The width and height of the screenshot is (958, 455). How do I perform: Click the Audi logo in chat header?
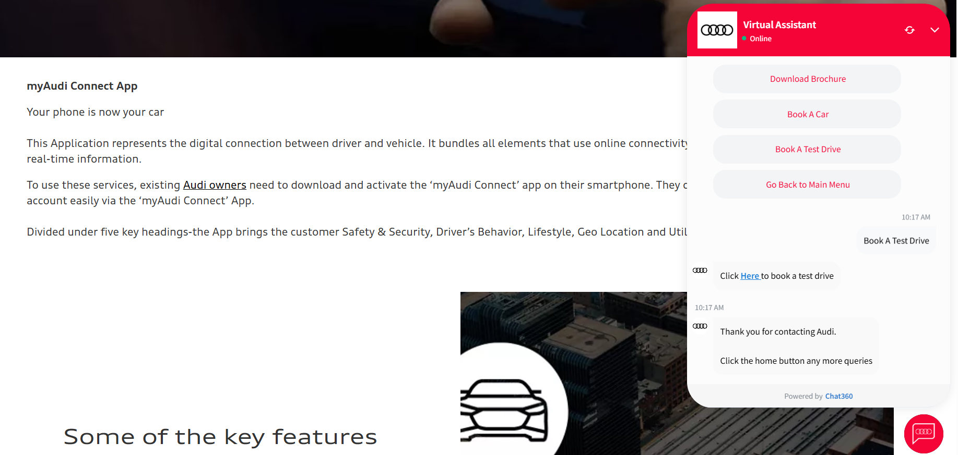point(717,30)
